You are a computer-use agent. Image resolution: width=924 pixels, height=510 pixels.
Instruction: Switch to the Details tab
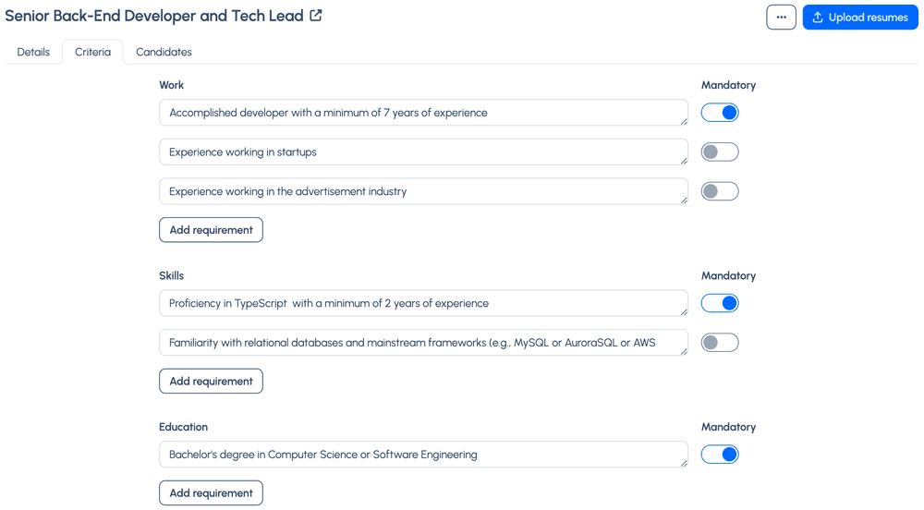pos(33,52)
